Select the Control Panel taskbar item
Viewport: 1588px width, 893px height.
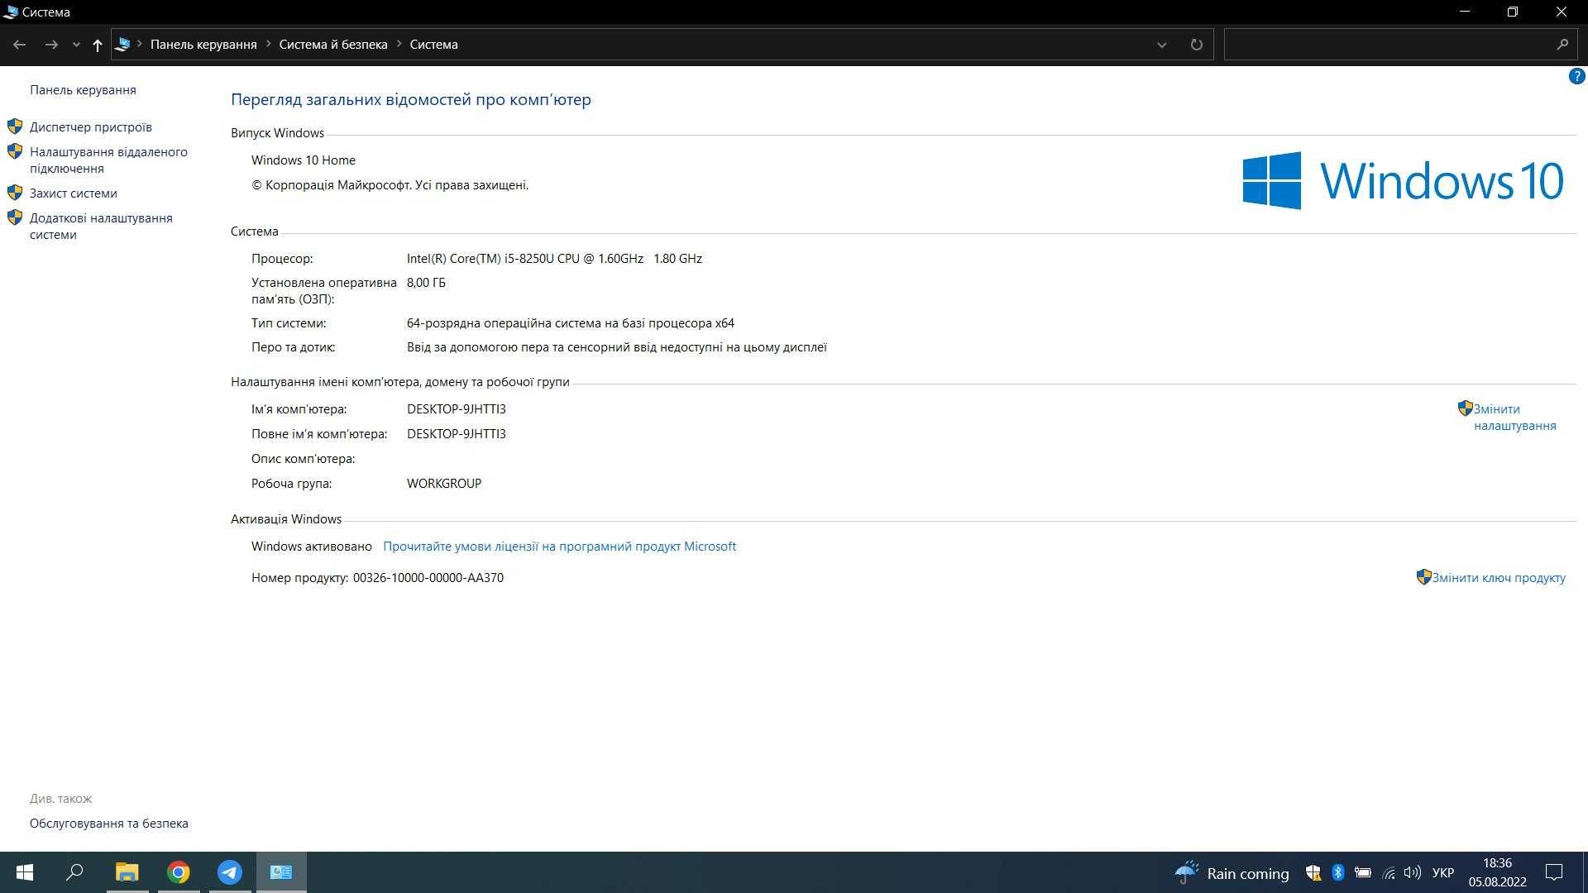(x=281, y=872)
